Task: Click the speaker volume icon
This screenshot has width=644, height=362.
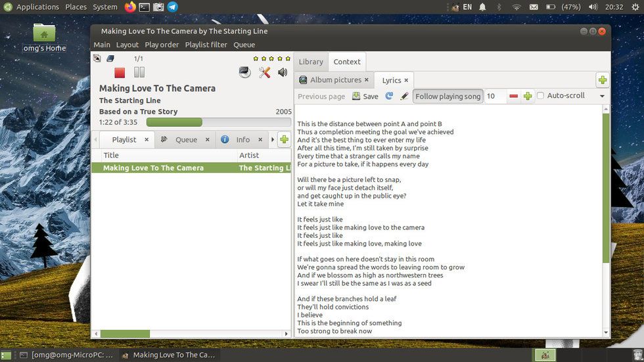Action: [283, 72]
